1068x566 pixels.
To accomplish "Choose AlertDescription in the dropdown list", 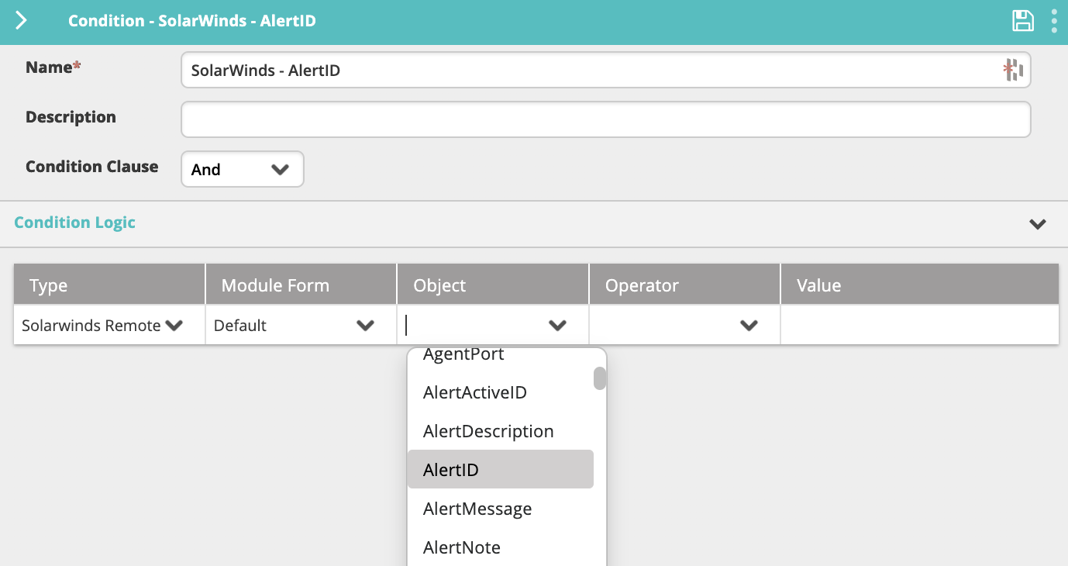I will (488, 431).
